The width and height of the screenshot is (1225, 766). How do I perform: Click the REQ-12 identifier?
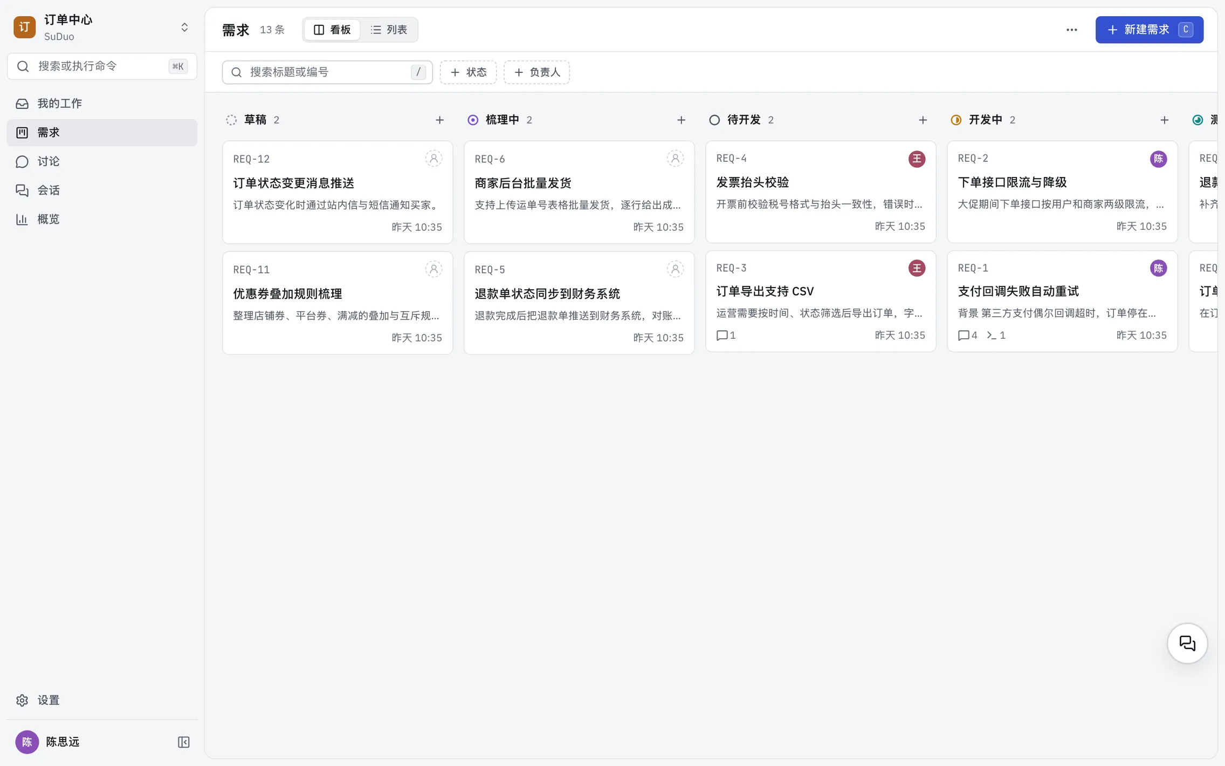251,159
